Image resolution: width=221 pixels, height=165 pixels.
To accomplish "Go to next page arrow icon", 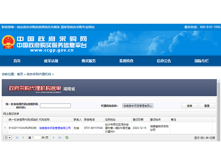I will pos(54,138).
